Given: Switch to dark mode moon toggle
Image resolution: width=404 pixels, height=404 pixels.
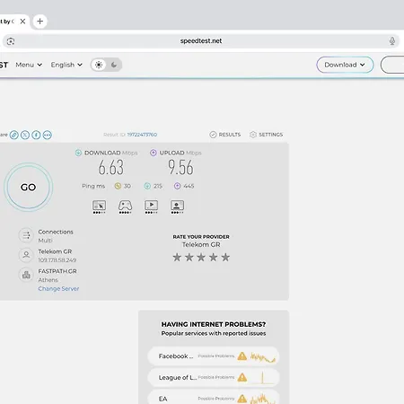Looking at the screenshot, I should tap(114, 65).
